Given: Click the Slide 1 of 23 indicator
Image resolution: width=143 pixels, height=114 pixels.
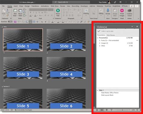Looking at the screenshot, I should (5, 110).
